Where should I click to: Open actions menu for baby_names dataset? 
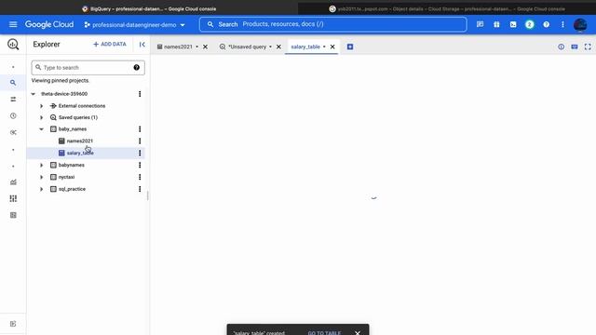(140, 129)
